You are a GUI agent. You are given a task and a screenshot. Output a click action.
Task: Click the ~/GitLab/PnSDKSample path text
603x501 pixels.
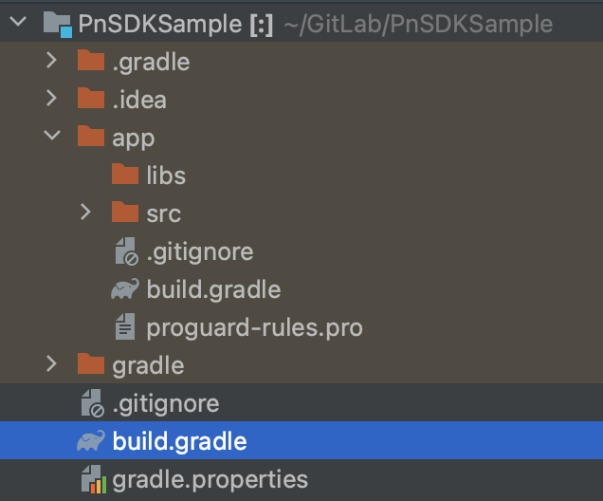[x=418, y=25]
